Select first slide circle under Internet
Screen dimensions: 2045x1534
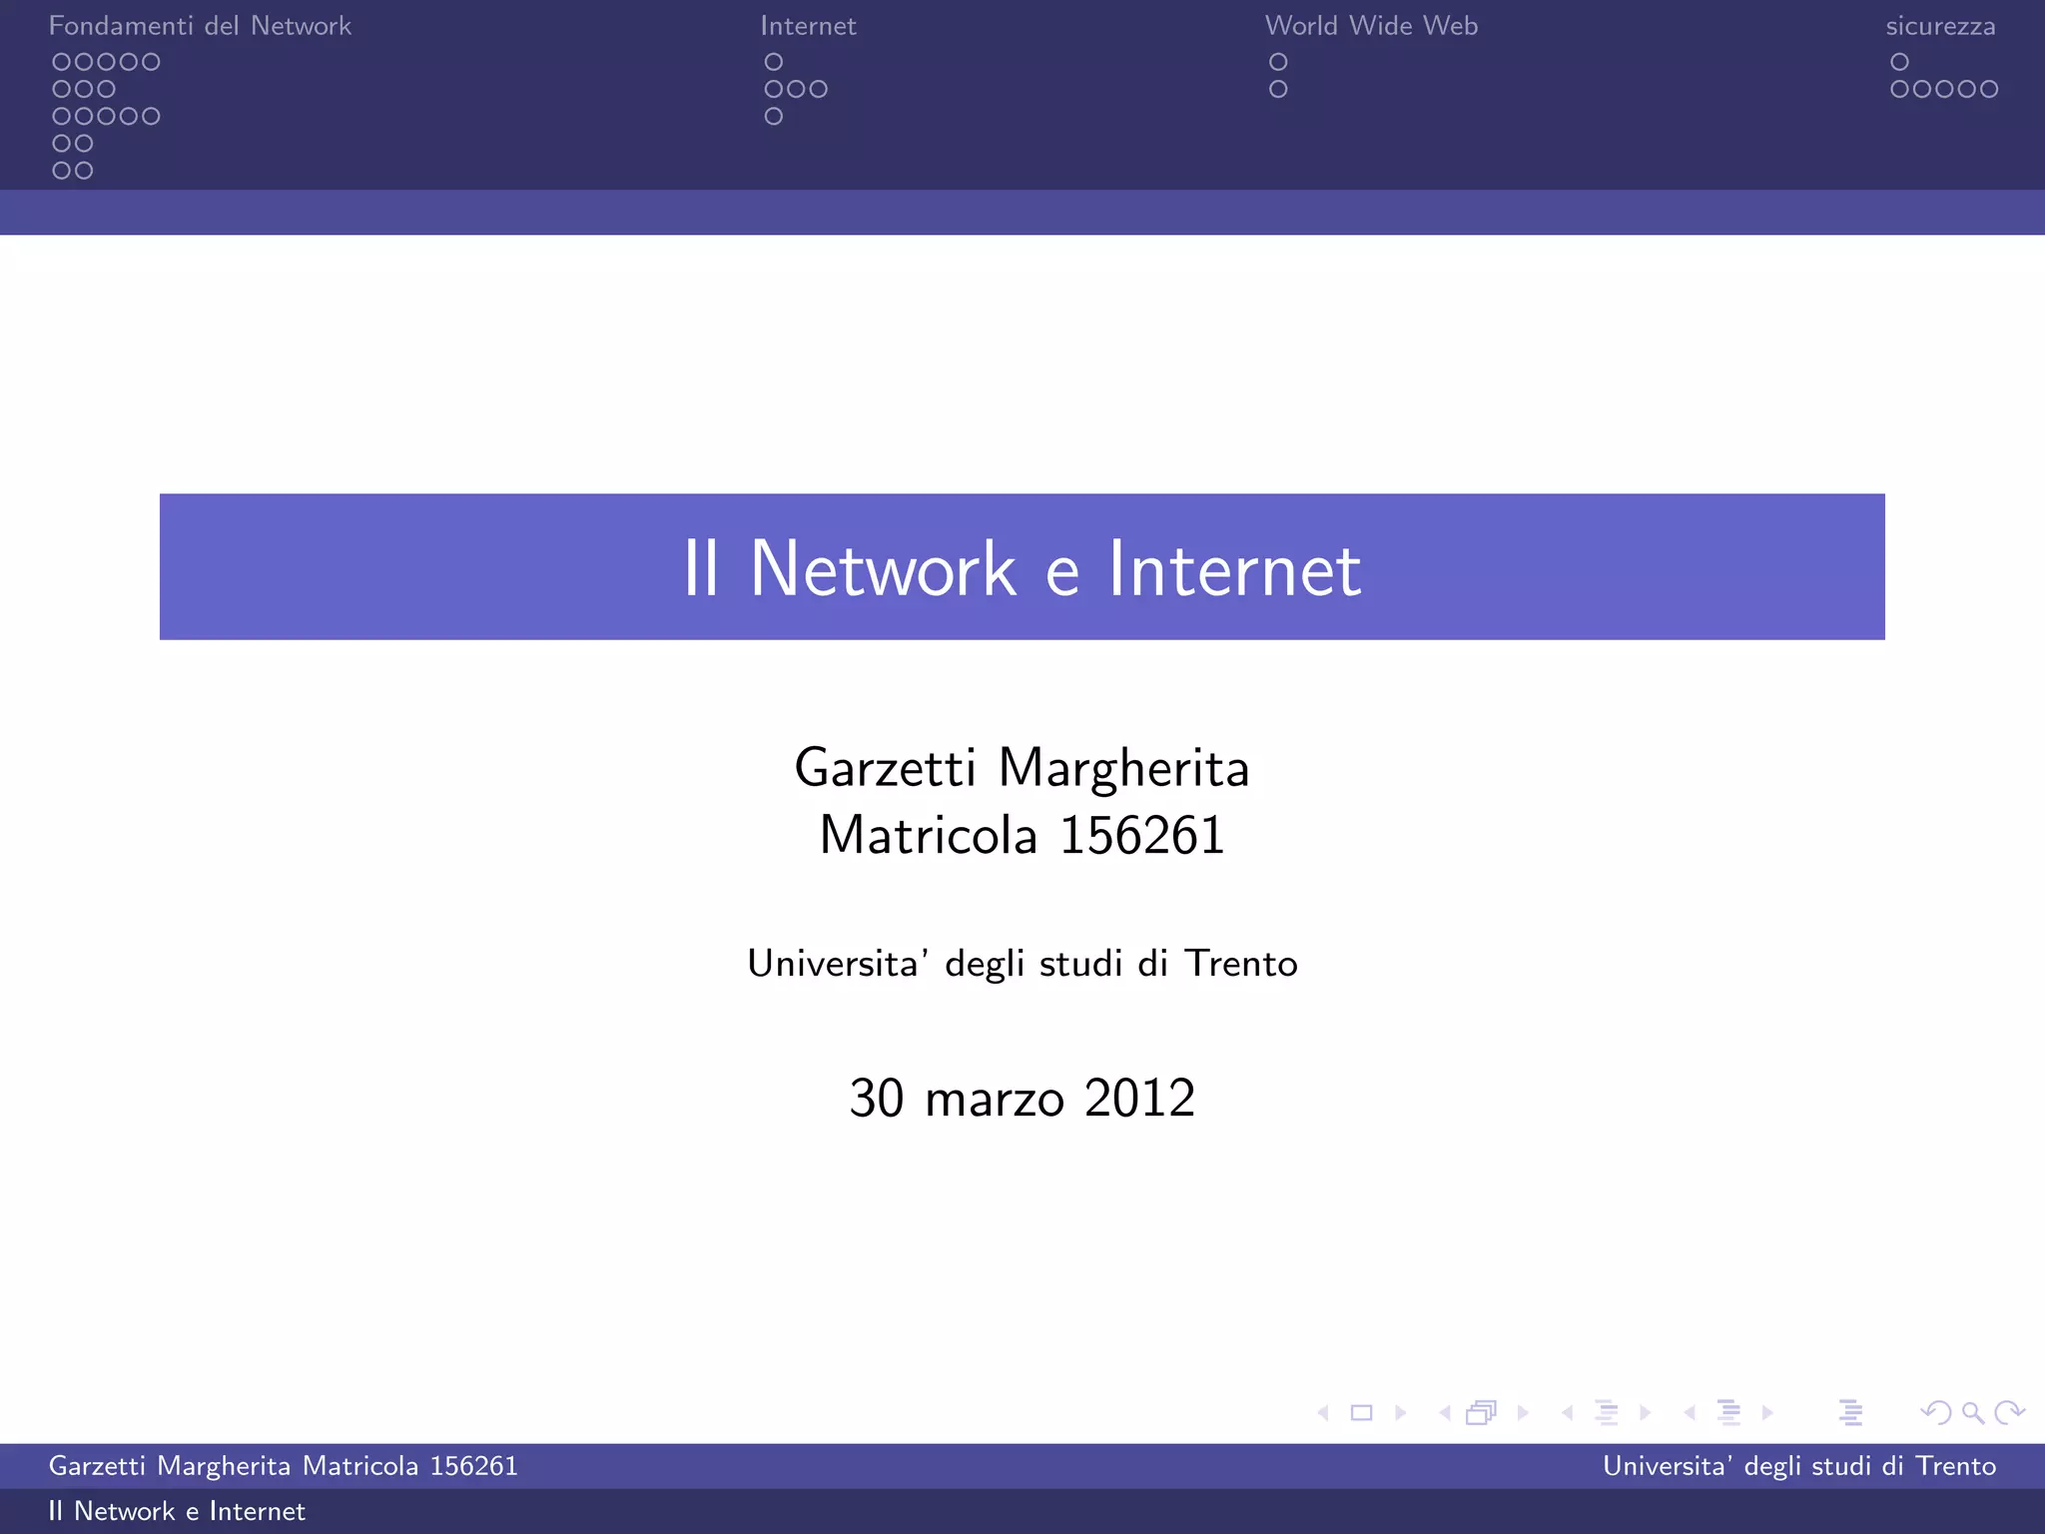click(774, 62)
